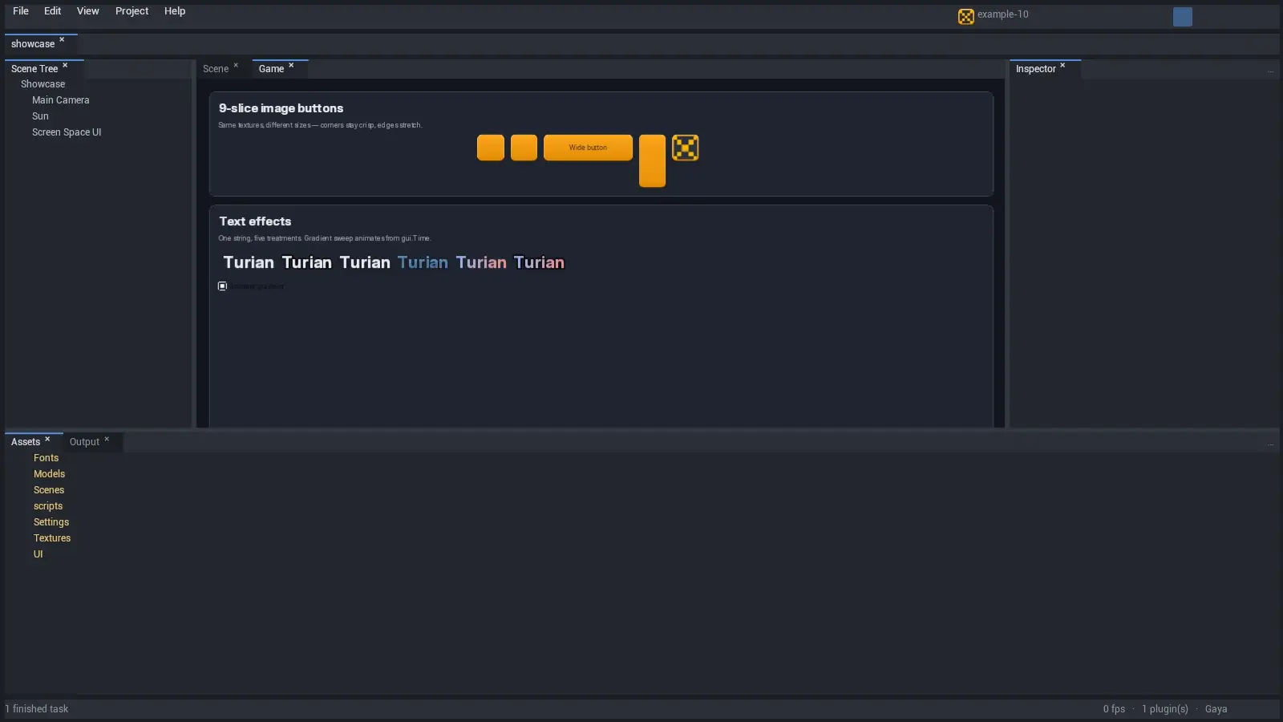Open the View menu
This screenshot has width=1283, height=722.
[88, 11]
